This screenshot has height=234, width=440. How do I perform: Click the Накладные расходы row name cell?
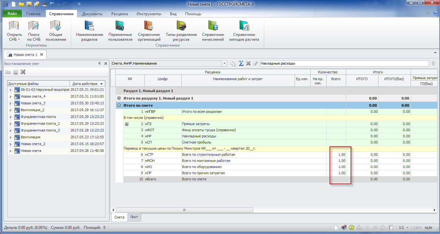[x=238, y=136]
